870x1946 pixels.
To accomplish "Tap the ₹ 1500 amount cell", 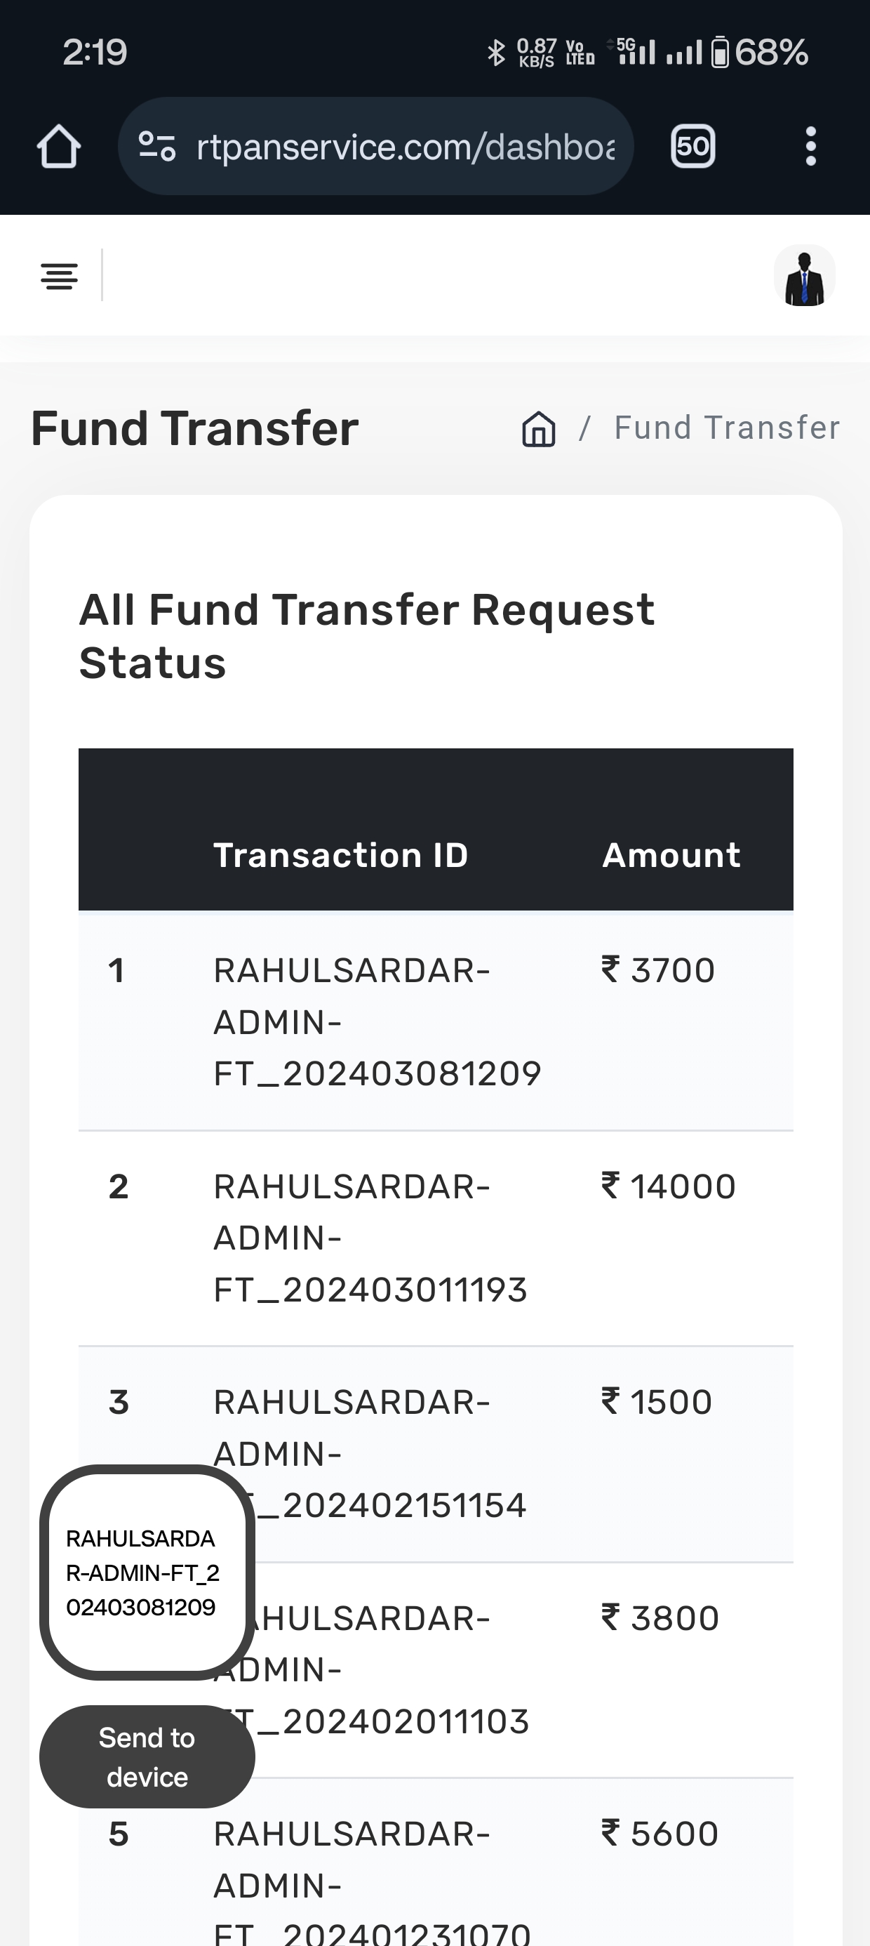I will pyautogui.click(x=657, y=1402).
